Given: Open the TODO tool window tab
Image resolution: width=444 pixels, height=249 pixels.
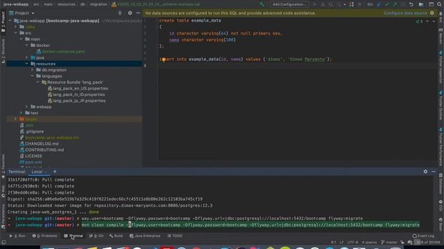Looking at the screenshot, I should pos(175,236).
